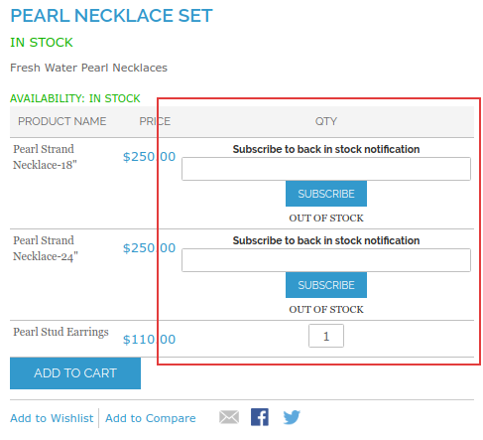Click Pearl Strand Necklace-24" product name
The width and height of the screenshot is (483, 440).
coord(46,248)
